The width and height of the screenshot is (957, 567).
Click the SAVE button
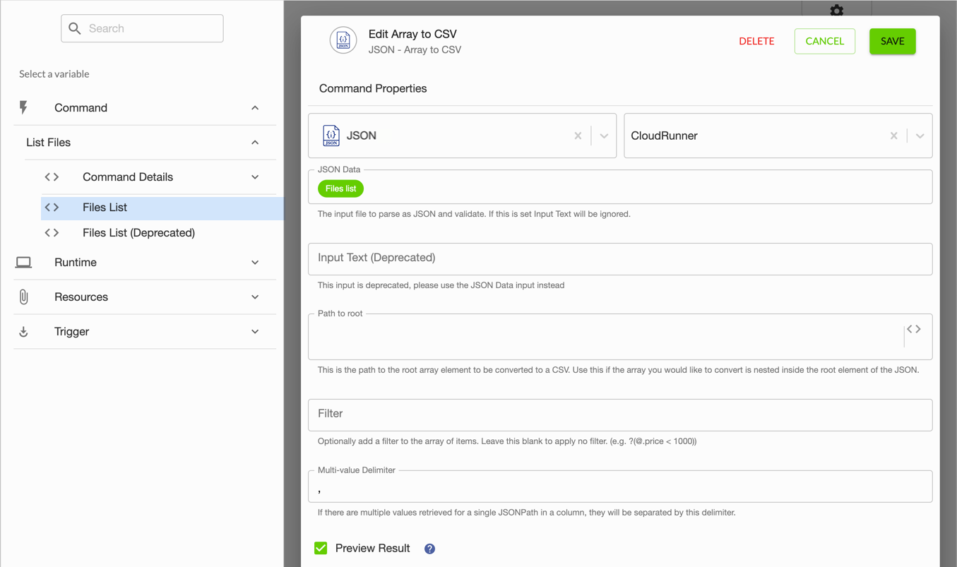coord(893,41)
